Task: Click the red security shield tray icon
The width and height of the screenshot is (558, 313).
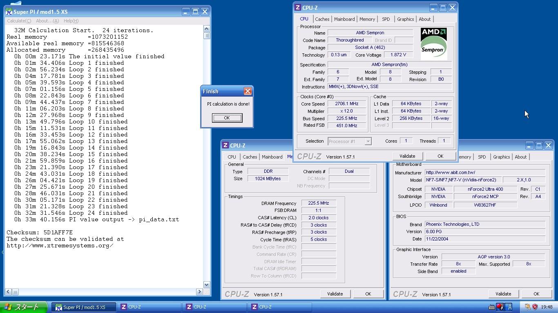Action: 535,307
